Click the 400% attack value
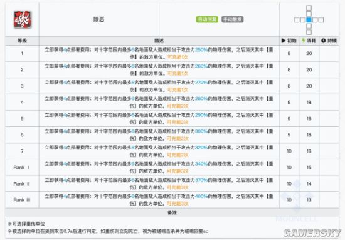The image size is (345, 240). tap(201, 196)
